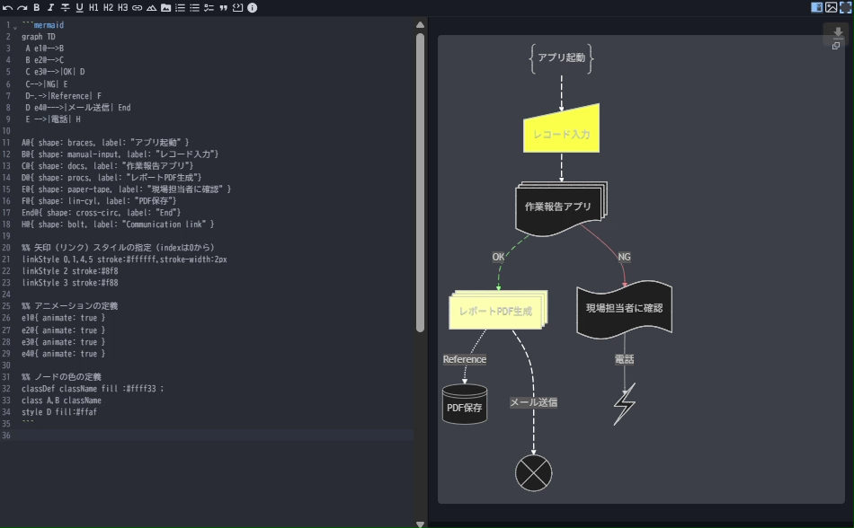Click the 'アプリ起動' braces node in diagram
The width and height of the screenshot is (854, 528).
(x=562, y=58)
